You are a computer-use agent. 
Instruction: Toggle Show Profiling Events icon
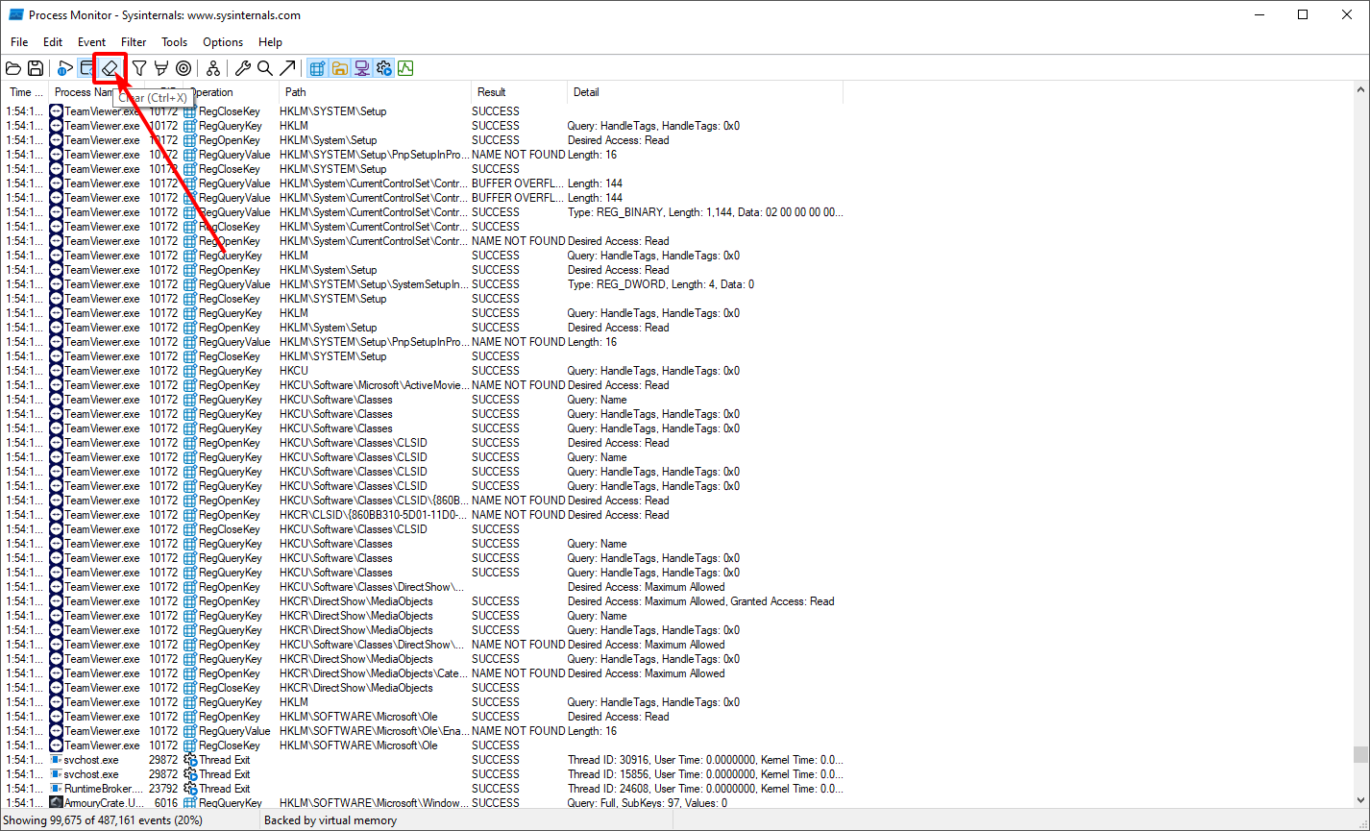click(405, 68)
